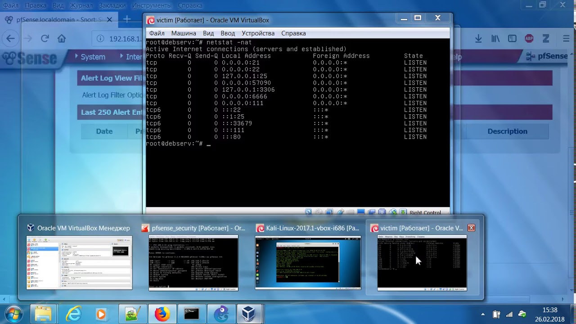Open Firefox taskbar button

pyautogui.click(x=162, y=314)
